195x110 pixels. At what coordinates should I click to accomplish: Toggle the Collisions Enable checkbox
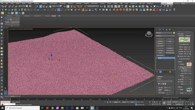coord(179,90)
